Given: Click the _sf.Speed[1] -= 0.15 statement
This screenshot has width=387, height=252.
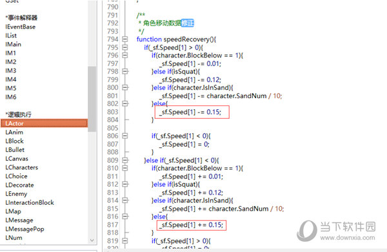Looking at the screenshot, I should pos(190,112).
